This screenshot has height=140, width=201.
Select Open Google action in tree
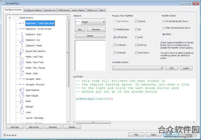coord(32,96)
